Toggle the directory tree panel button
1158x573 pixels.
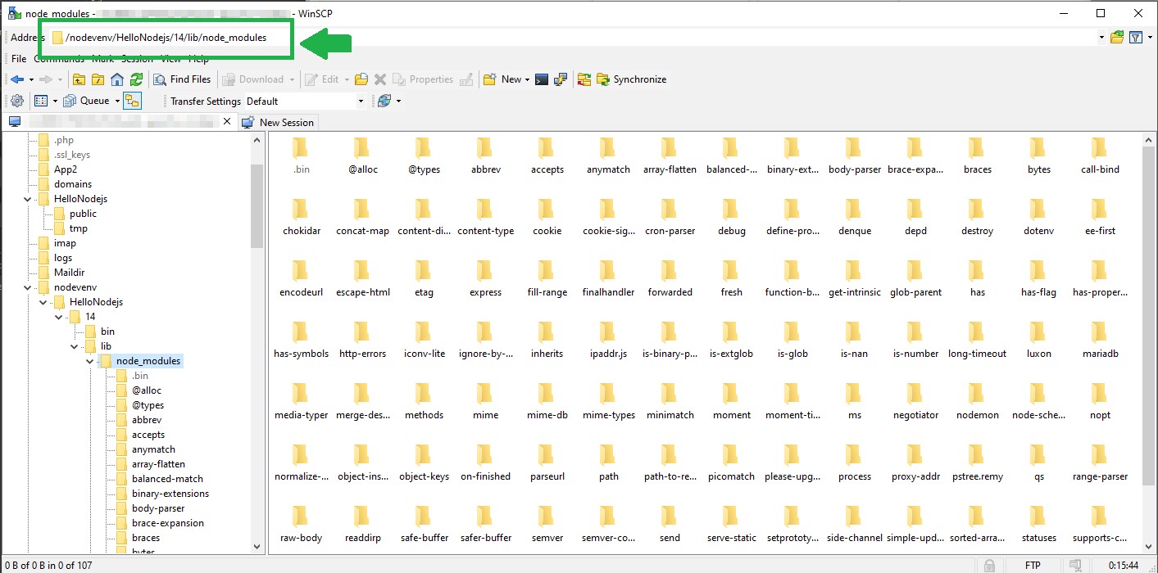(133, 101)
